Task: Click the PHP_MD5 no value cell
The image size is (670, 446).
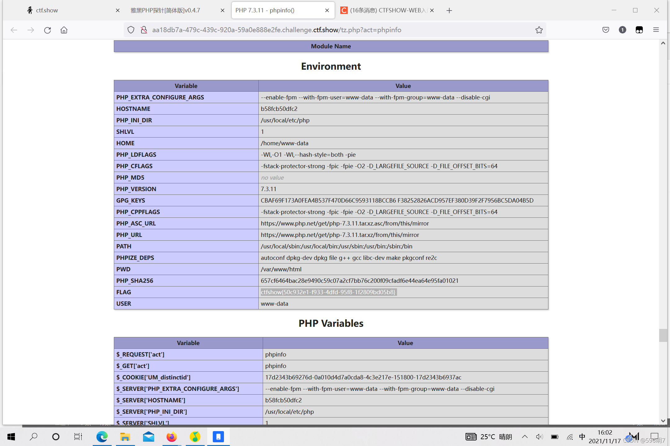Action: (403, 178)
